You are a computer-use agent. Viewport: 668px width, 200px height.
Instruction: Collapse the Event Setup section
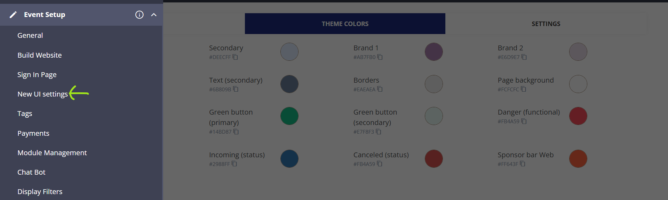(x=154, y=15)
